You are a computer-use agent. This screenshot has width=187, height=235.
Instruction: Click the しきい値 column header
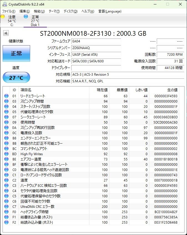pos(139,90)
